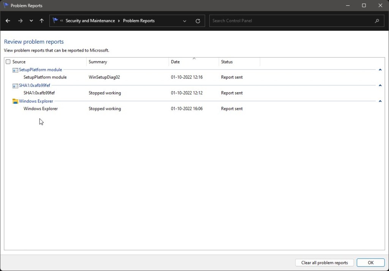Screen dimensions: 389x271
Task: Collapse the SetupPlatform module group
Action: coord(380,70)
